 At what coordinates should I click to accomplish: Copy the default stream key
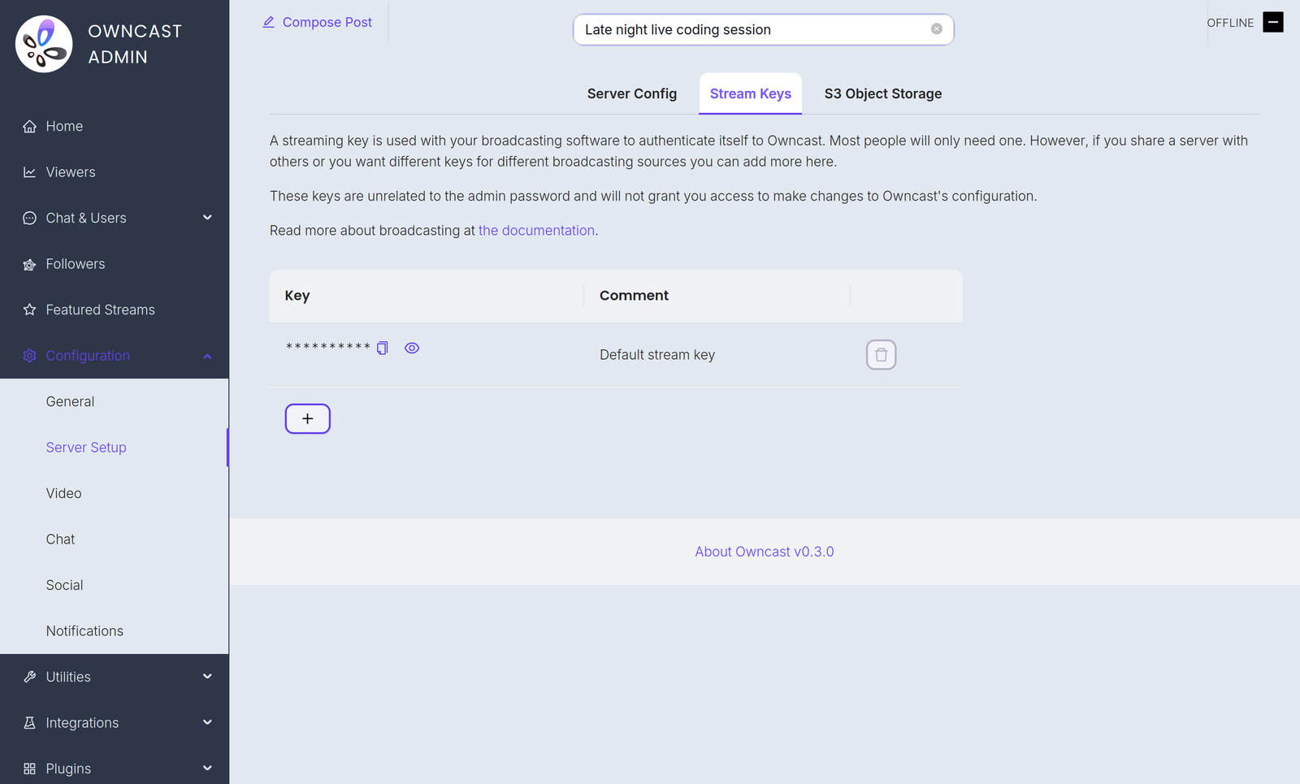(x=383, y=348)
